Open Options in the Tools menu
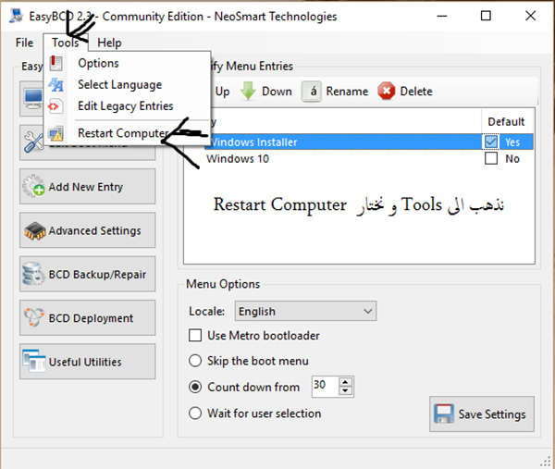Image resolution: width=555 pixels, height=469 pixels. [98, 63]
